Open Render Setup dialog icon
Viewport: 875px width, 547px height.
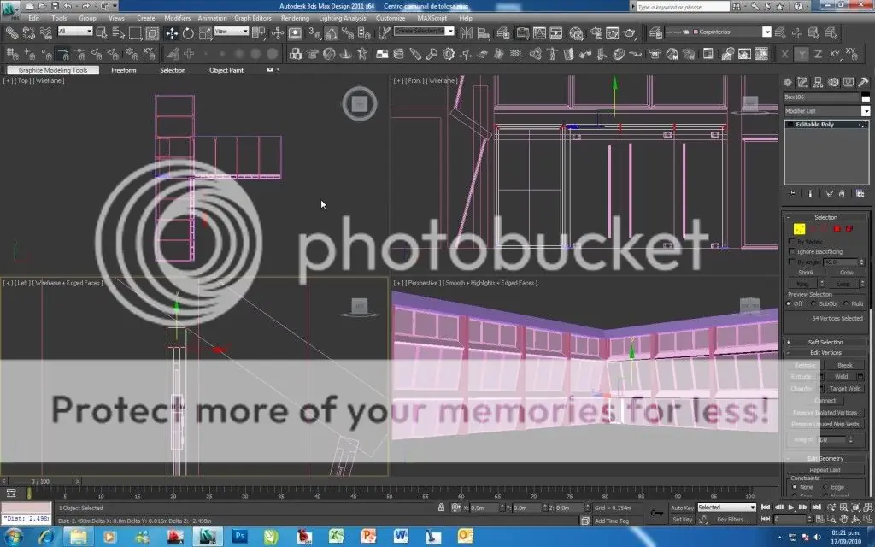pos(596,33)
